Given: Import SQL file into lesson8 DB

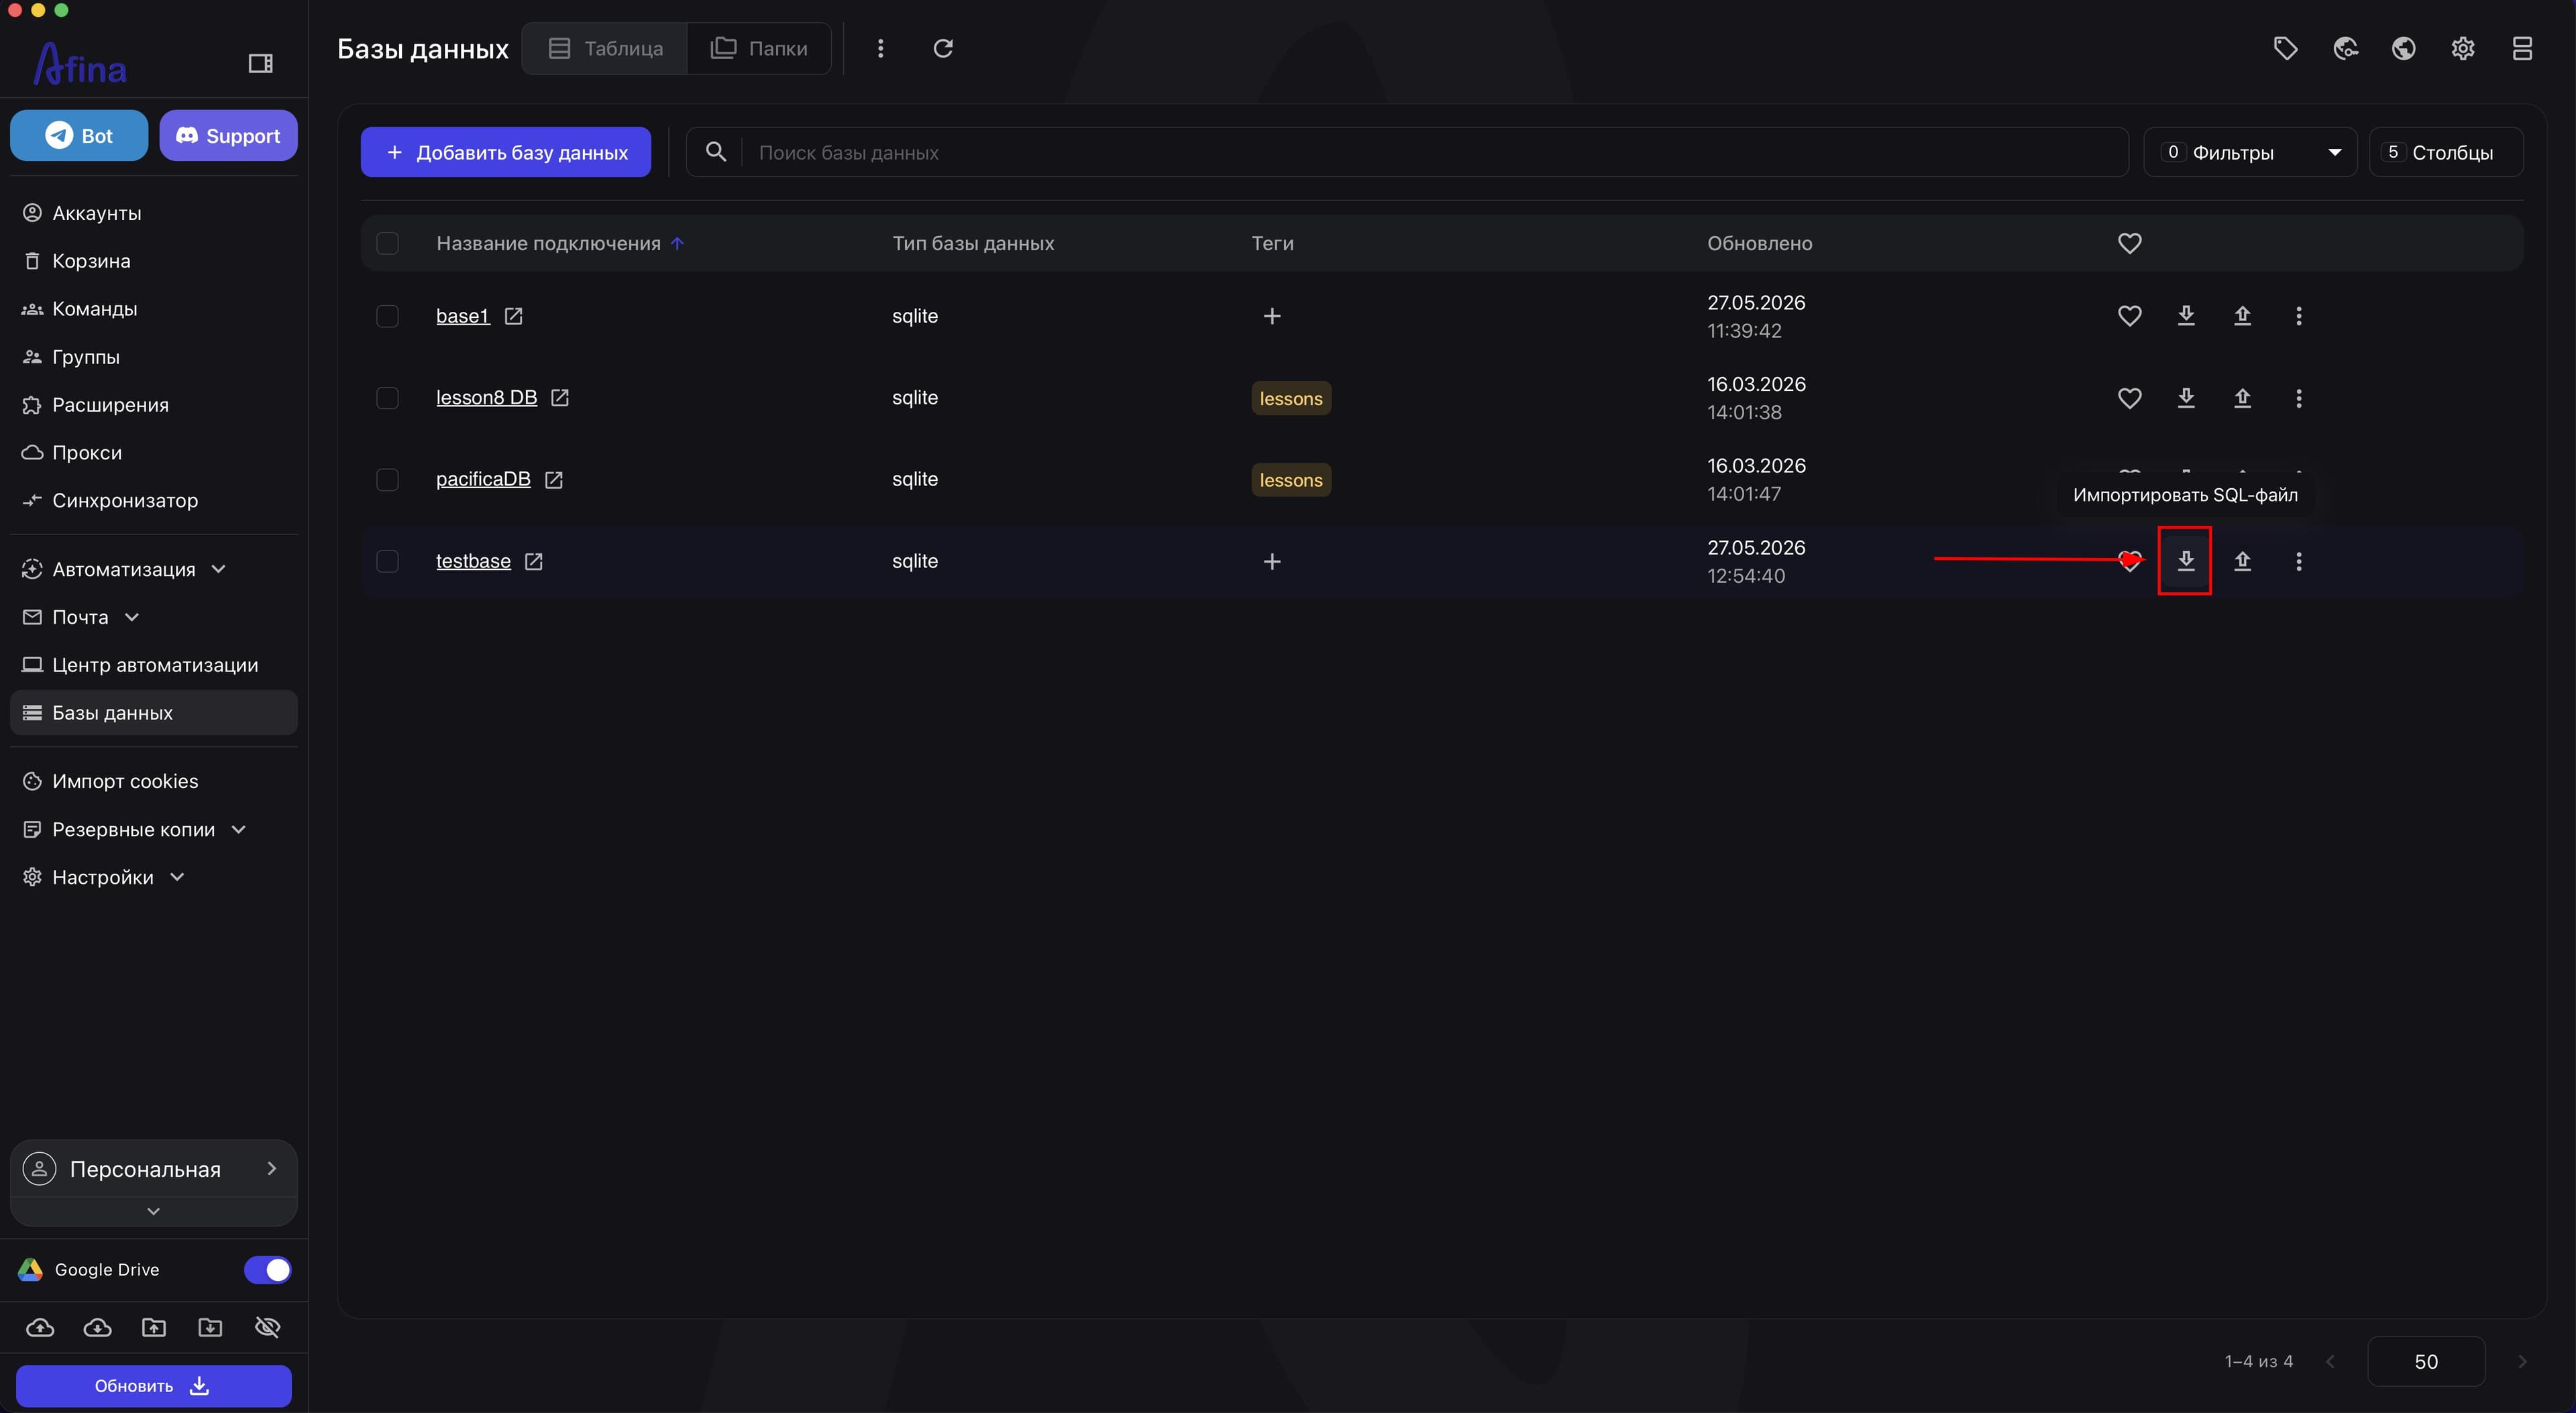Looking at the screenshot, I should 2186,398.
